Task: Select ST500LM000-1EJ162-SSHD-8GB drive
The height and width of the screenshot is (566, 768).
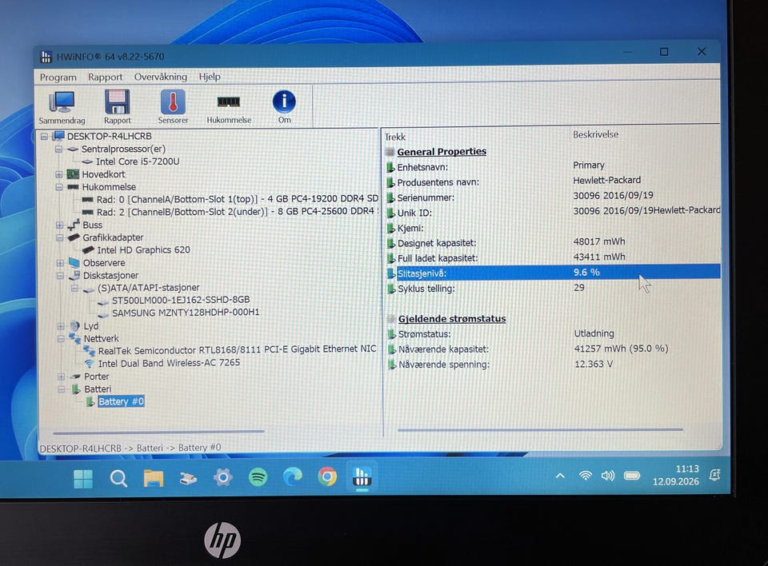Action: point(181,300)
